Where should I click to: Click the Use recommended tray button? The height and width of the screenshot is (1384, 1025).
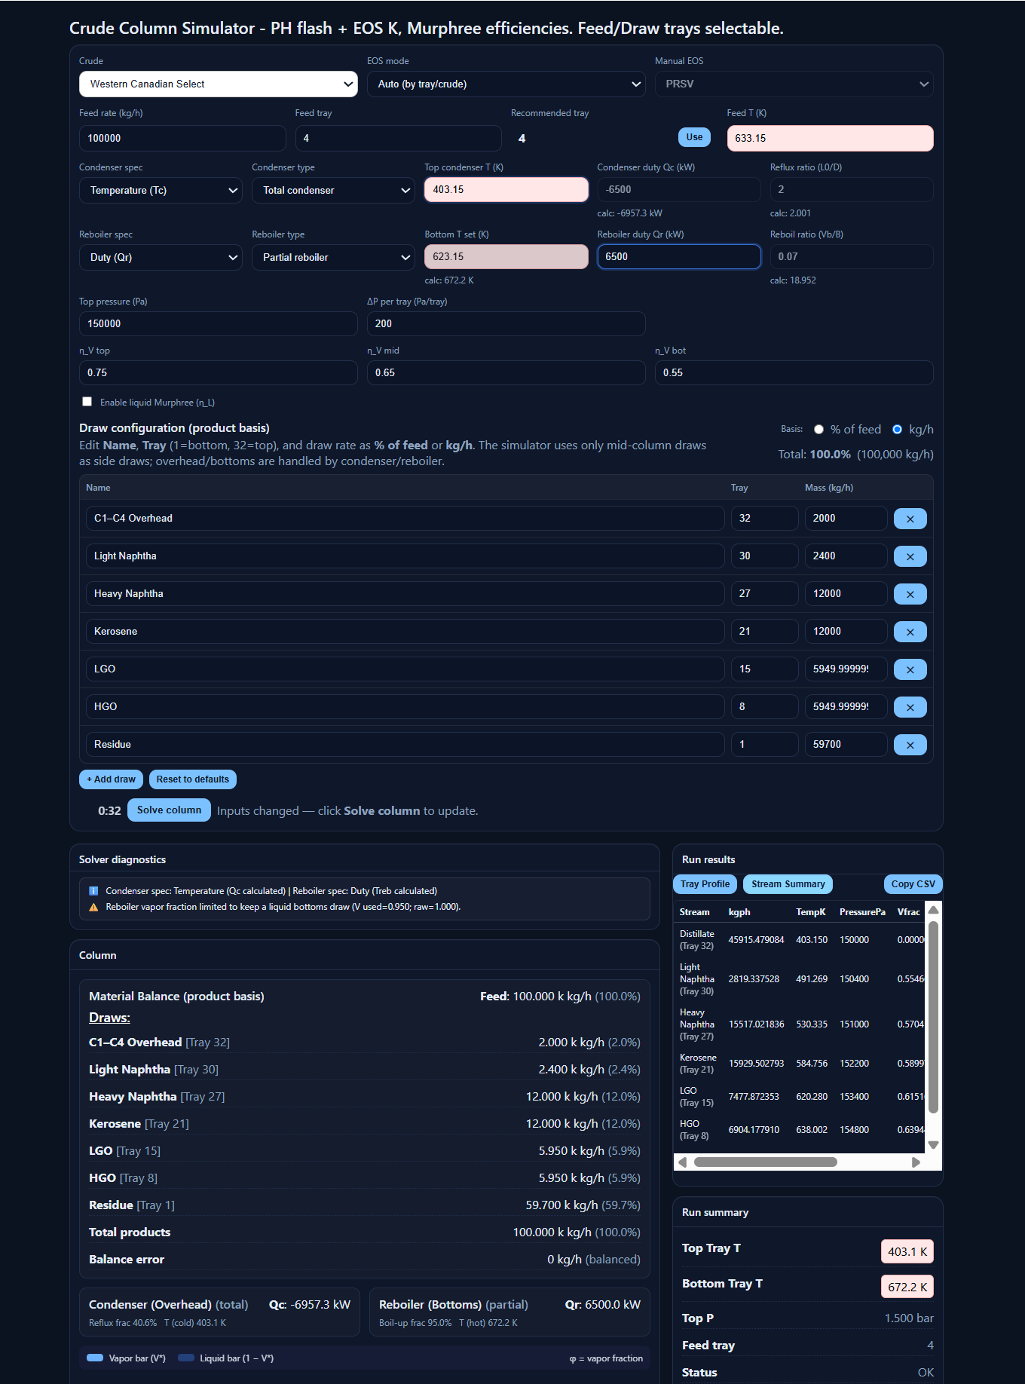tap(694, 137)
